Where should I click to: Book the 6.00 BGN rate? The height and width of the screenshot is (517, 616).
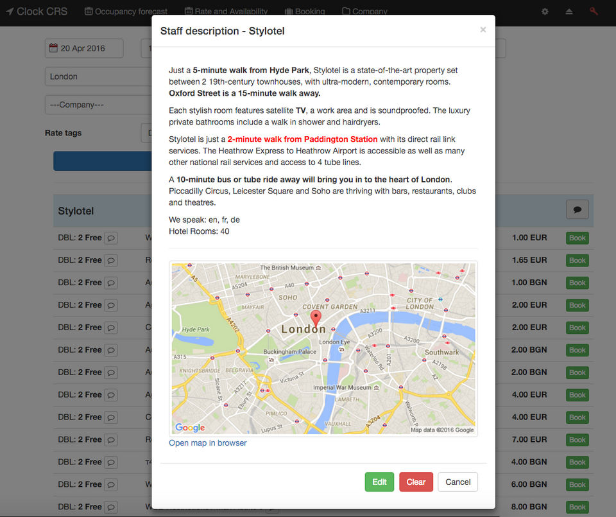[x=577, y=484]
